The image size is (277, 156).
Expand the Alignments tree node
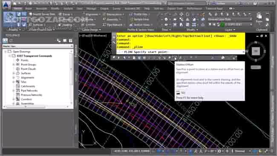14,78
